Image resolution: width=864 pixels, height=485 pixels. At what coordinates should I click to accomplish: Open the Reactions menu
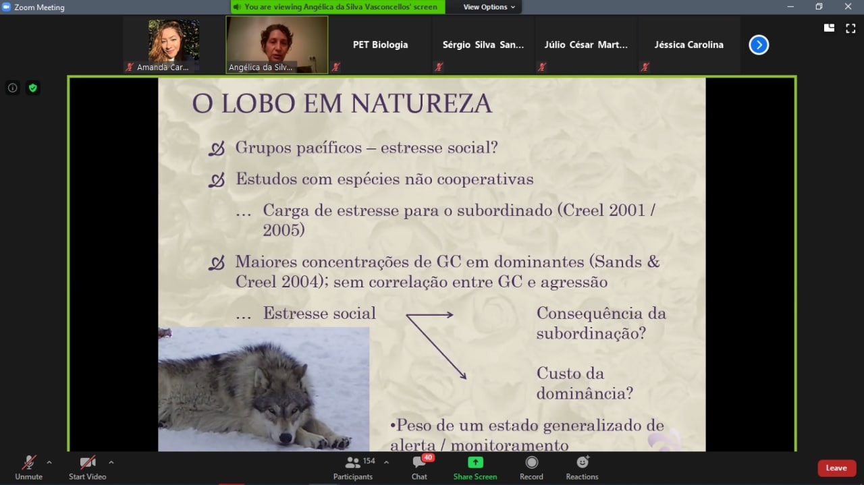click(582, 467)
